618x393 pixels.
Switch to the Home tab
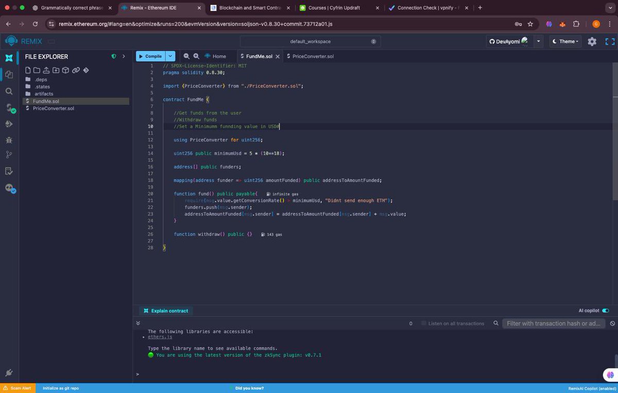point(218,56)
